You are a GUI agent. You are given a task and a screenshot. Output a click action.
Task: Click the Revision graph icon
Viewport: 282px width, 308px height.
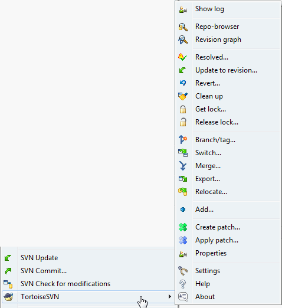pos(183,40)
